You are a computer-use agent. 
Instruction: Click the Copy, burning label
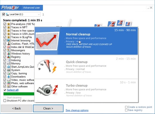[x=19, y=74]
